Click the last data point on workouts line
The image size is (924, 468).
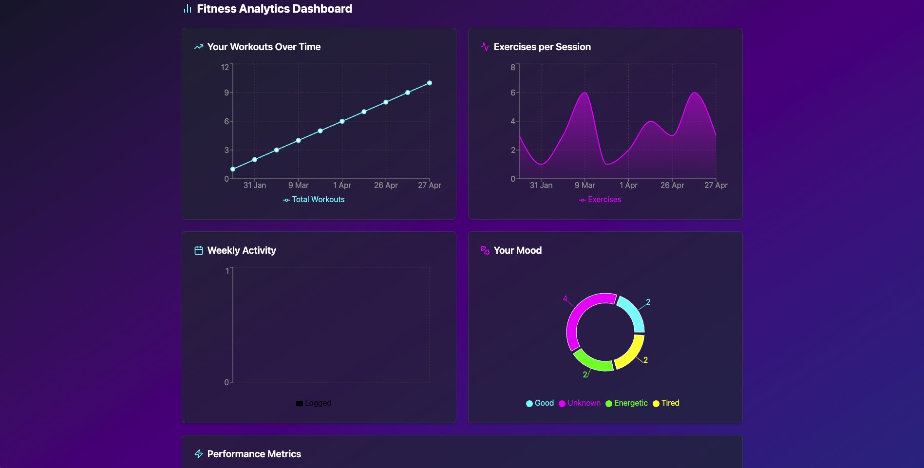(x=430, y=83)
